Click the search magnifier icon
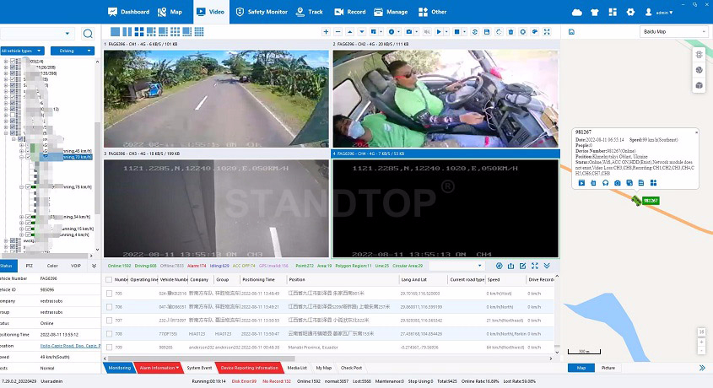The image size is (713, 388). click(89, 34)
